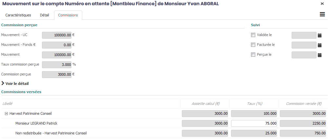
Task: Click the Commission perçue amount field
Action: point(57,74)
